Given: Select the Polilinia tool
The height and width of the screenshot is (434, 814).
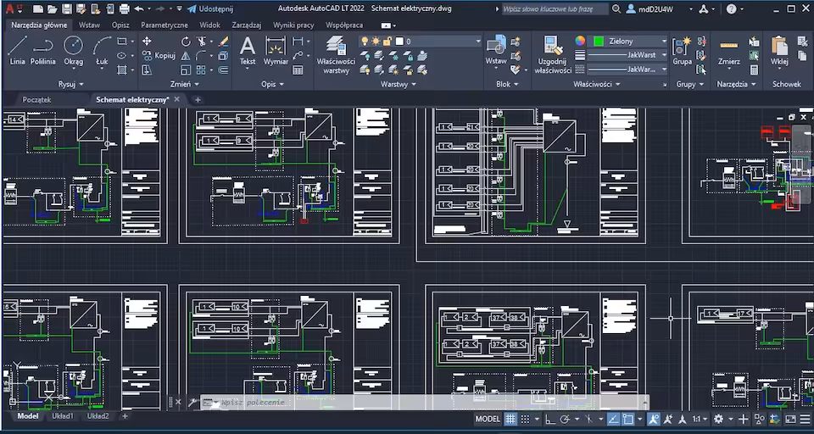Looking at the screenshot, I should pos(43,51).
